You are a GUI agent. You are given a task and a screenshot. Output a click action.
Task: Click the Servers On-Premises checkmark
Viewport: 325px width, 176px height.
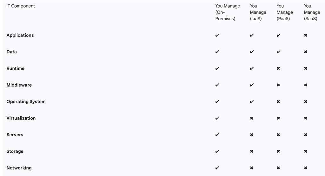(x=217, y=135)
